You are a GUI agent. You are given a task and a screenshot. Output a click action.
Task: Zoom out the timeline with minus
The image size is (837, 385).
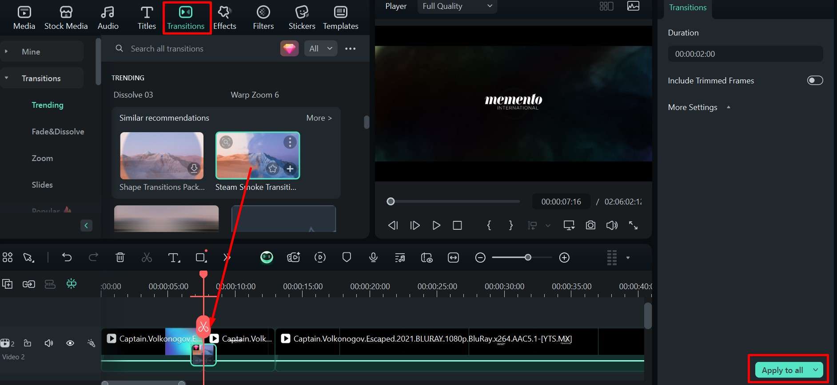point(480,258)
